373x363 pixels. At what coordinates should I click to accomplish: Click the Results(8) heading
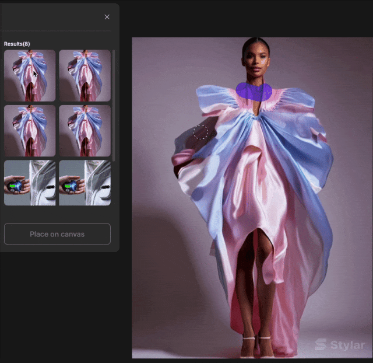17,44
